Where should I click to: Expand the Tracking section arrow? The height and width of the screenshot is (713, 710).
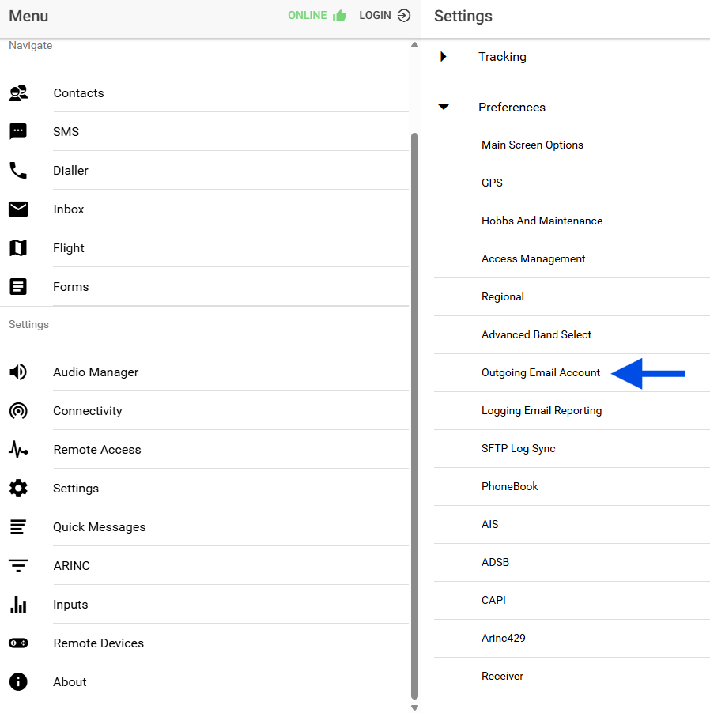pos(444,57)
